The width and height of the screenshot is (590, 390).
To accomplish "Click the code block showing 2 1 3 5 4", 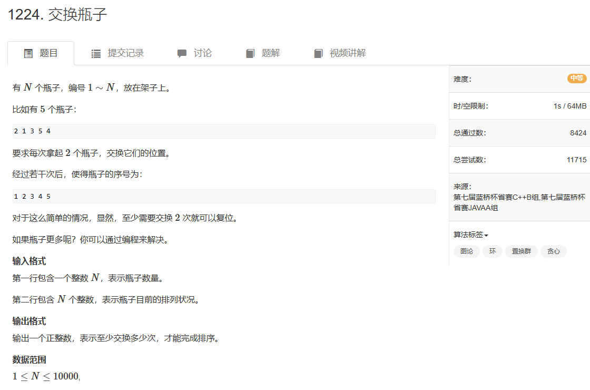I will (x=224, y=131).
